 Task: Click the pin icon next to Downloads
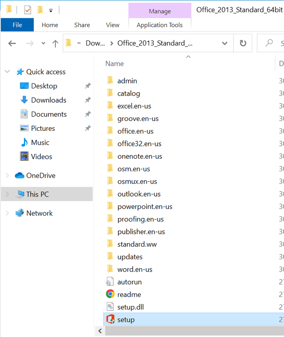click(x=88, y=100)
